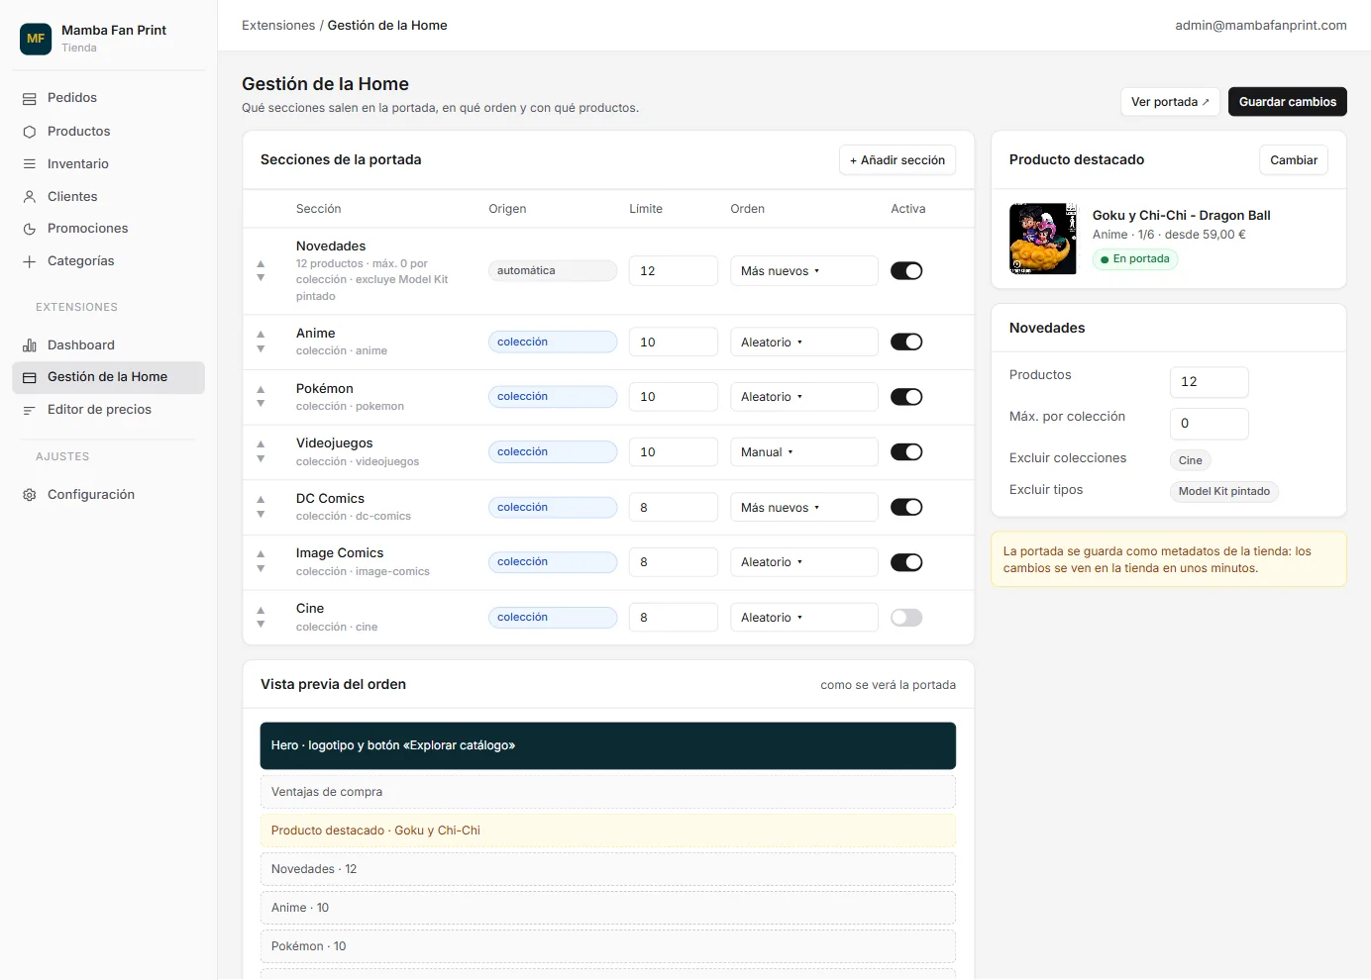Click Extensiones breadcrumb link
Viewport: 1371px width, 980px height.
pyautogui.click(x=278, y=26)
